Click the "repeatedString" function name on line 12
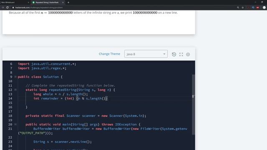 (x=63, y=90)
